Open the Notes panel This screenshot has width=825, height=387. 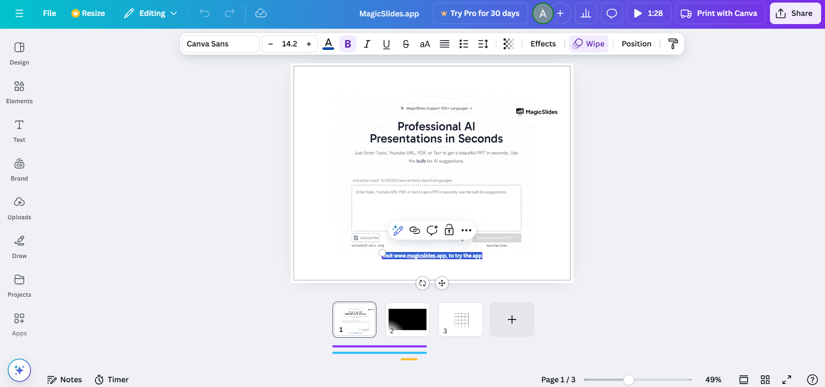point(64,380)
